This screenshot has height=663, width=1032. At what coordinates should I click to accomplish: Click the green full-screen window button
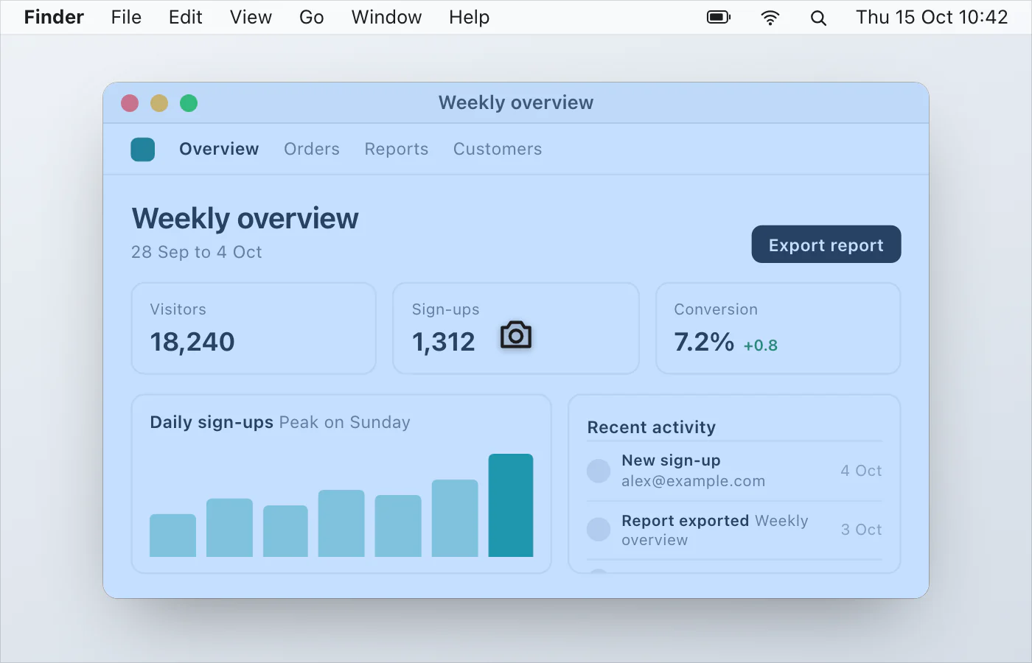pos(189,103)
